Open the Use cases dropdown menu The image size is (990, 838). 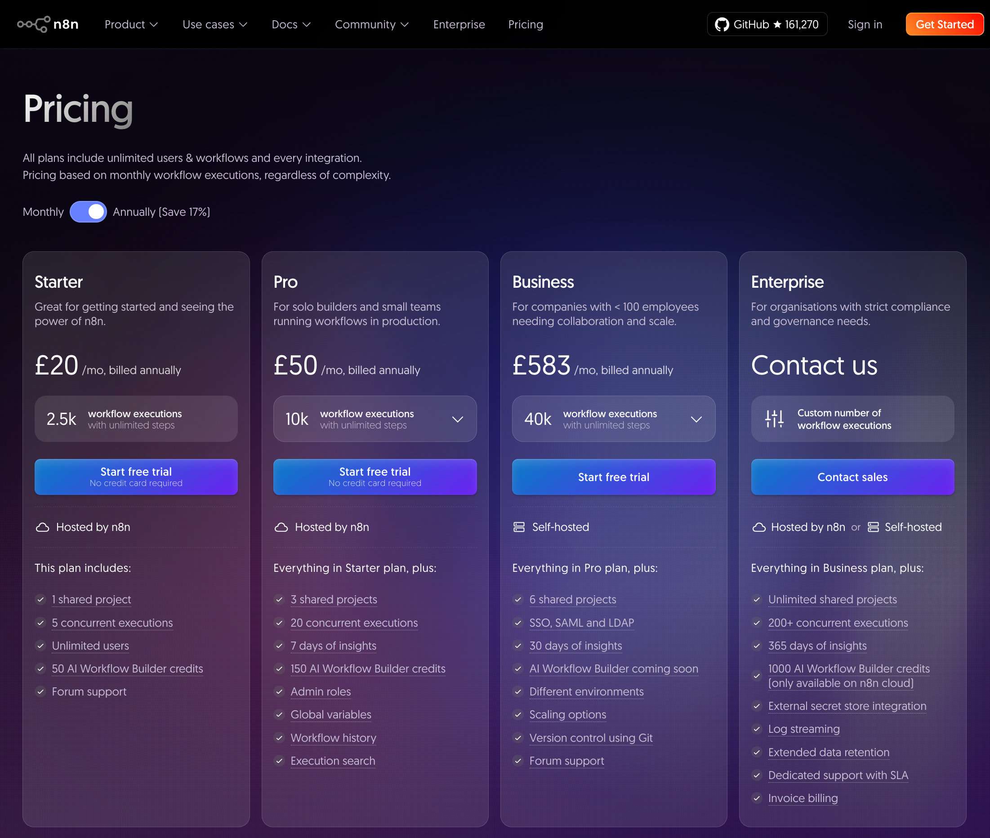click(x=214, y=24)
